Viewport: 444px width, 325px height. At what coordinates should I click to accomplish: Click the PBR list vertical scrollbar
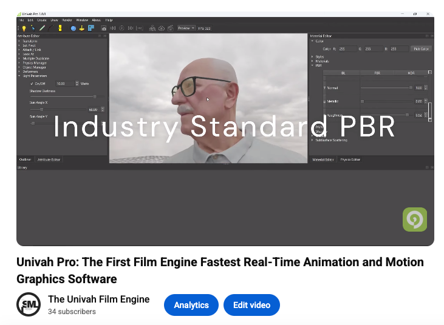click(430, 110)
